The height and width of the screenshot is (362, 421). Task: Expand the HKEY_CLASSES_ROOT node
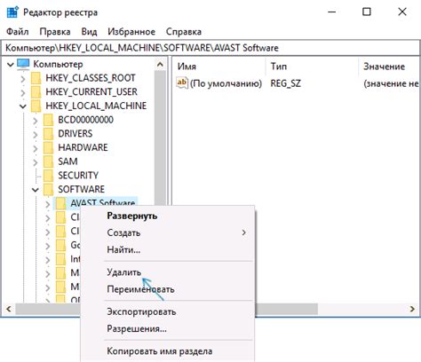(x=23, y=79)
